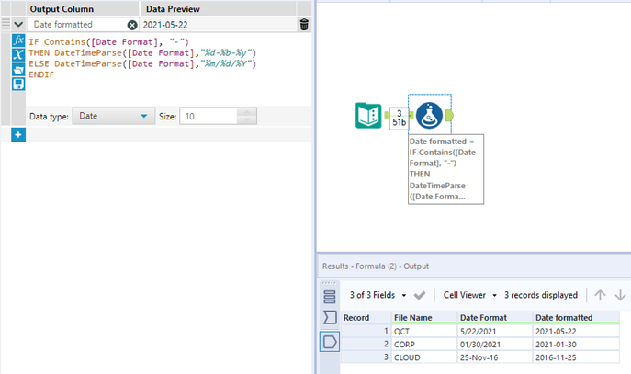The image size is (631, 374).
Task: Click the Formula tool output anchor
Action: [449, 116]
